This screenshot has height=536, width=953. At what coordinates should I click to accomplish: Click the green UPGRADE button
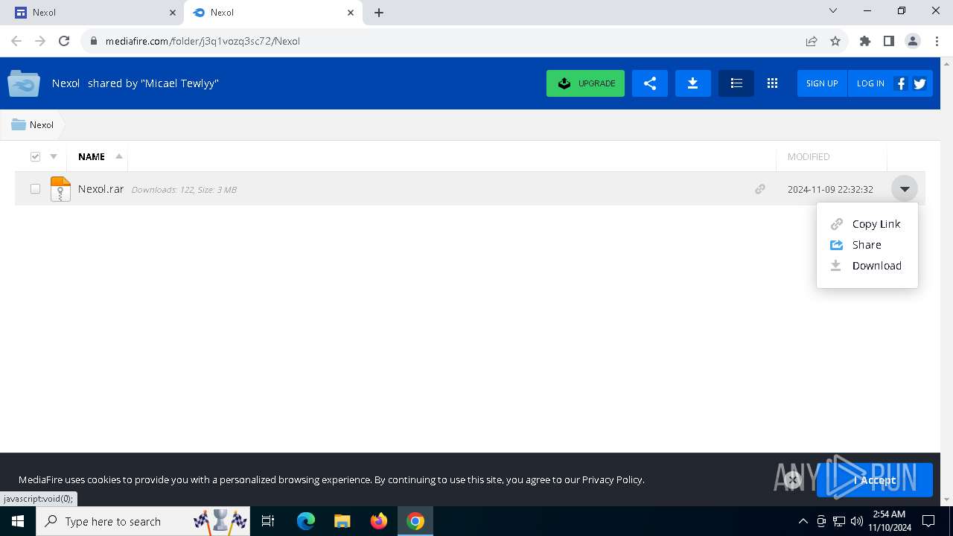point(585,83)
